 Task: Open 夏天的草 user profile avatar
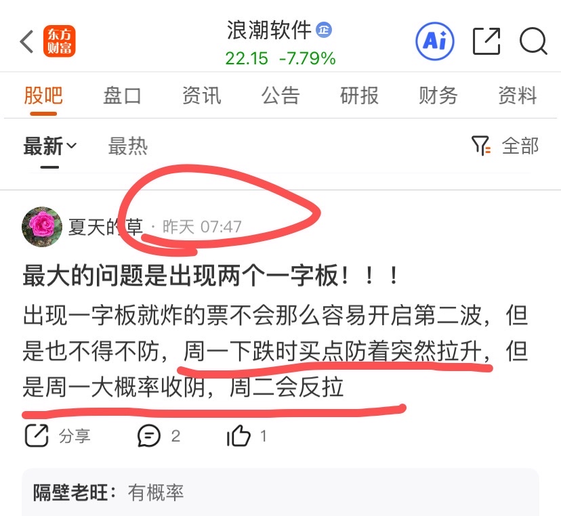coord(42,227)
